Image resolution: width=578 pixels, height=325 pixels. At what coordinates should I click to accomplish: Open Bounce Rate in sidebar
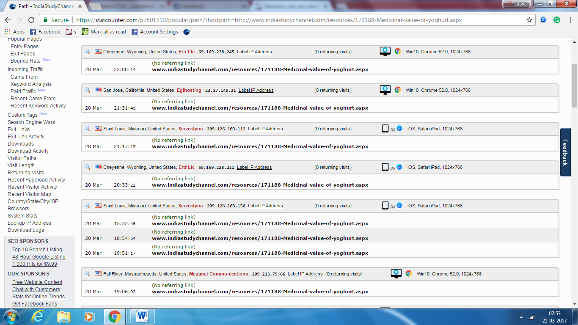[x=25, y=61]
